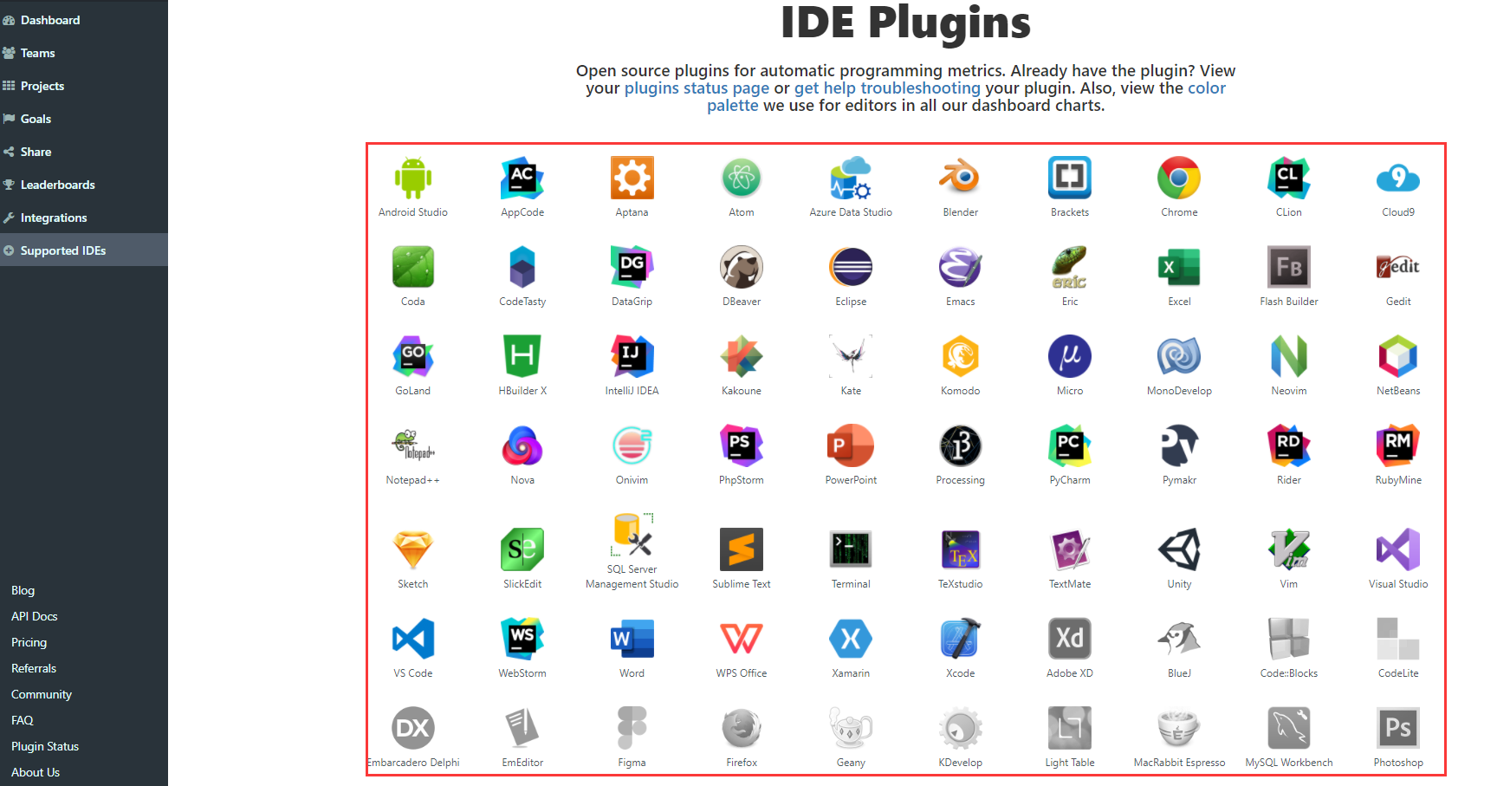Click the Sketch diamond icon
1497x786 pixels.
[413, 549]
